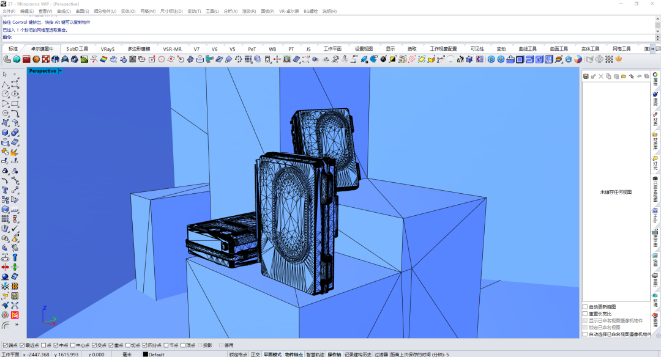The image size is (661, 357).
Task: Click the red pink spiral toolbar icon
Action: [x=412, y=59]
